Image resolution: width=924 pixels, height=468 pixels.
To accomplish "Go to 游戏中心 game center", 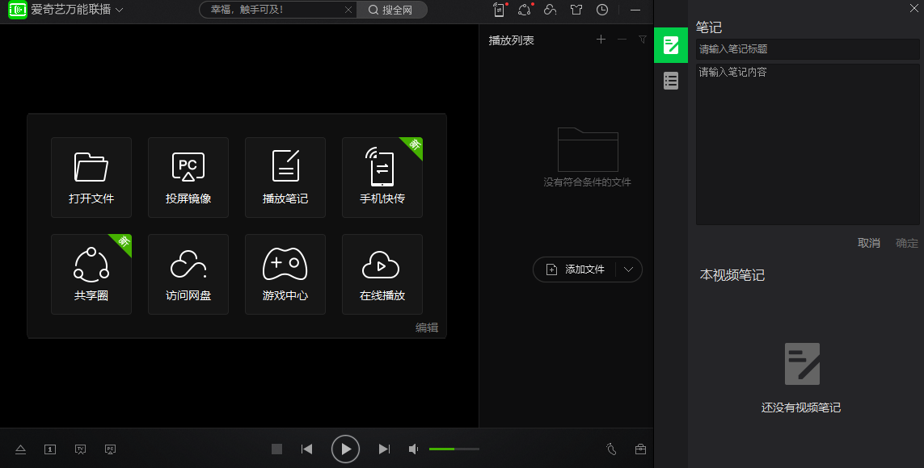I will point(285,274).
